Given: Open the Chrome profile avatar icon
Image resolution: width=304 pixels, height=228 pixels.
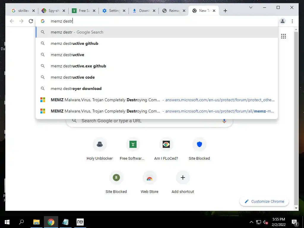Looking at the screenshot, I should 283,21.
